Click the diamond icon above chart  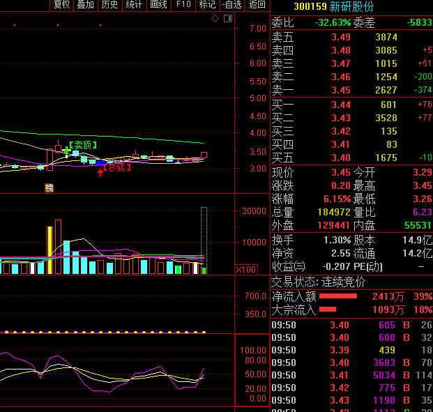pyautogui.click(x=215, y=19)
